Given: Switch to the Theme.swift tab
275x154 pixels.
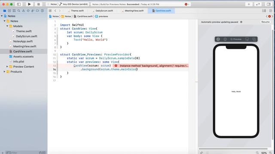Looking at the screenshot, I should tap(76, 11).
